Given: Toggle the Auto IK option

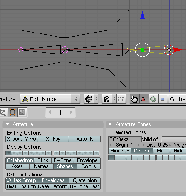Looking at the screenshot, I should pos(85,139).
